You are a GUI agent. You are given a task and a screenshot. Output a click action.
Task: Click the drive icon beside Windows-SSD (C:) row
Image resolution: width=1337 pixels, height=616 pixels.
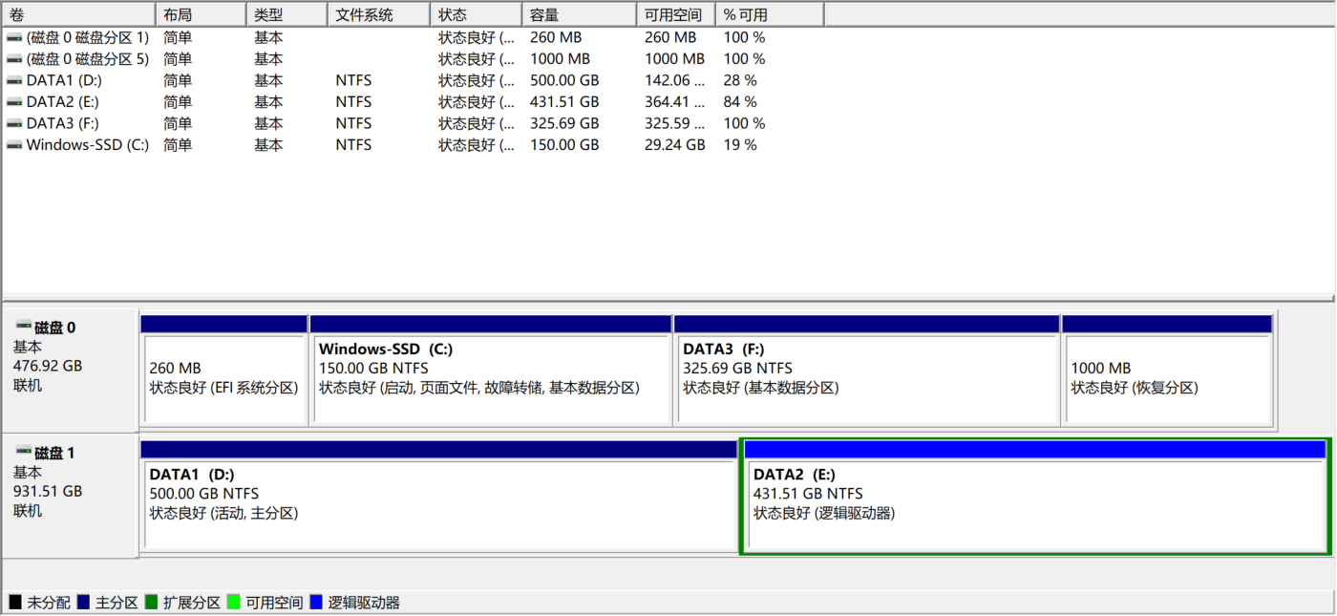click(14, 145)
